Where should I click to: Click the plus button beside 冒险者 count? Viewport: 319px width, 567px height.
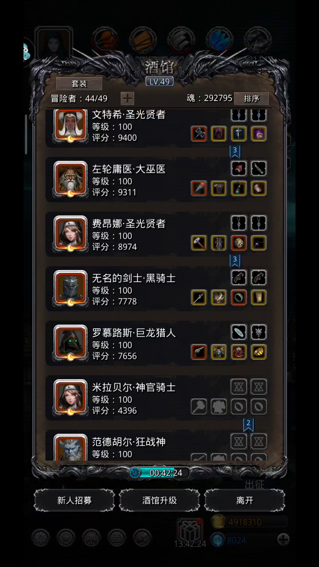pos(127,98)
